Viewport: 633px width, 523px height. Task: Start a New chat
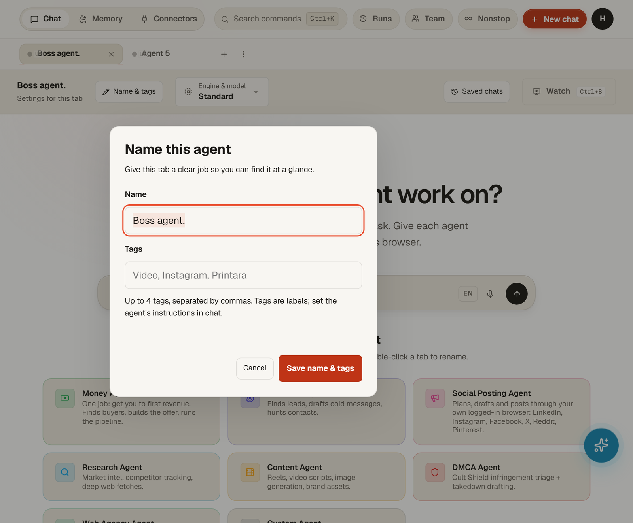[555, 19]
